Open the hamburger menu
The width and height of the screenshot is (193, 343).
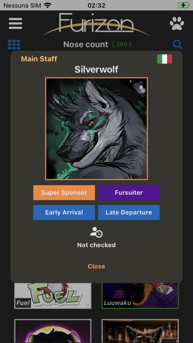(x=15, y=23)
